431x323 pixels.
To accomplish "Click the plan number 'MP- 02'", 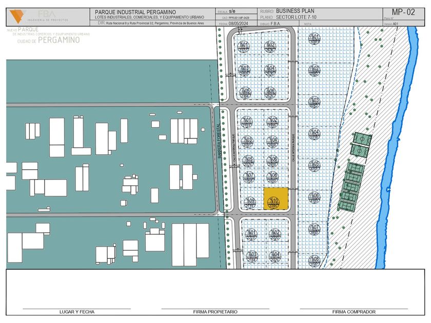I will [x=403, y=12].
